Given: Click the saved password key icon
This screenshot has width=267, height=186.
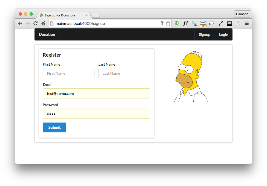Looking at the screenshot, I should 162,24.
